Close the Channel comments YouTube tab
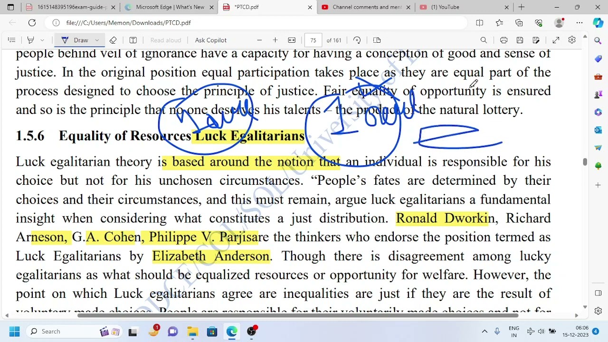The height and width of the screenshot is (342, 608). [408, 7]
